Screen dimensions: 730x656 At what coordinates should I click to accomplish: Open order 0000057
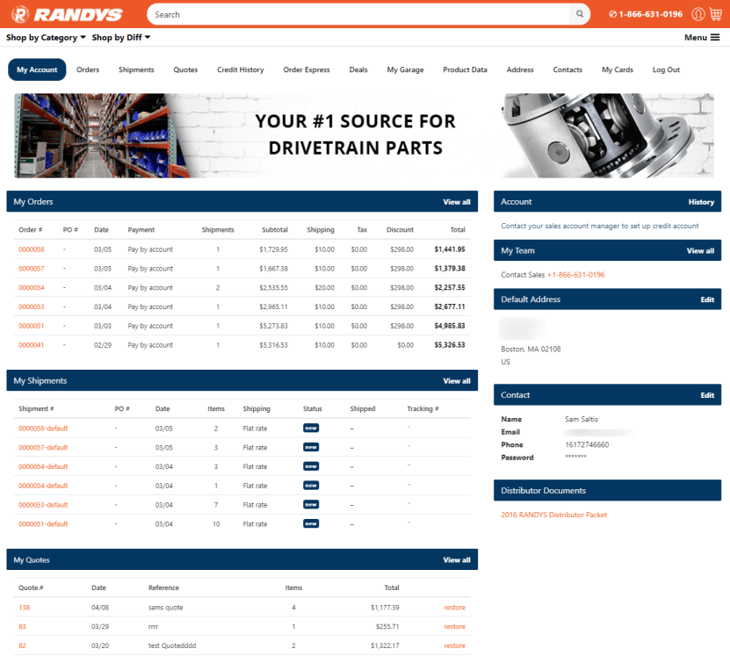(32, 269)
